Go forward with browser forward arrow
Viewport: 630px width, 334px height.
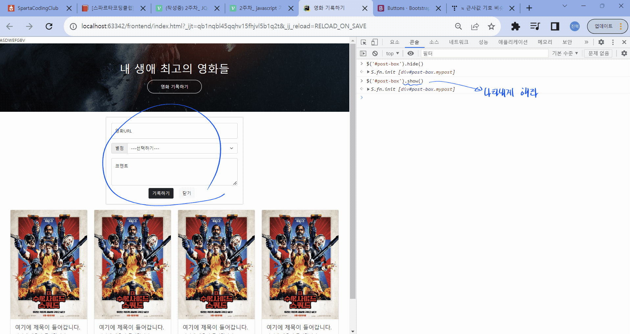pos(29,26)
